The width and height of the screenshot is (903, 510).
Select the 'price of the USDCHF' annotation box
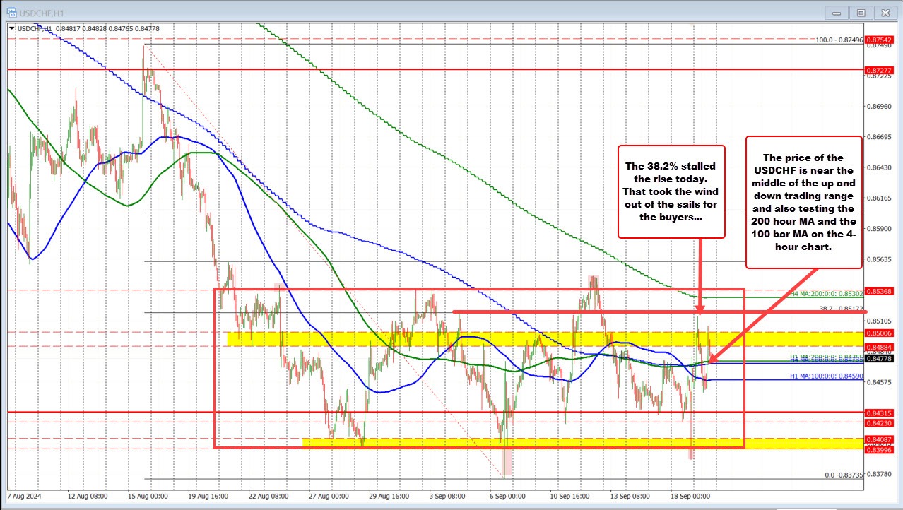[804, 202]
